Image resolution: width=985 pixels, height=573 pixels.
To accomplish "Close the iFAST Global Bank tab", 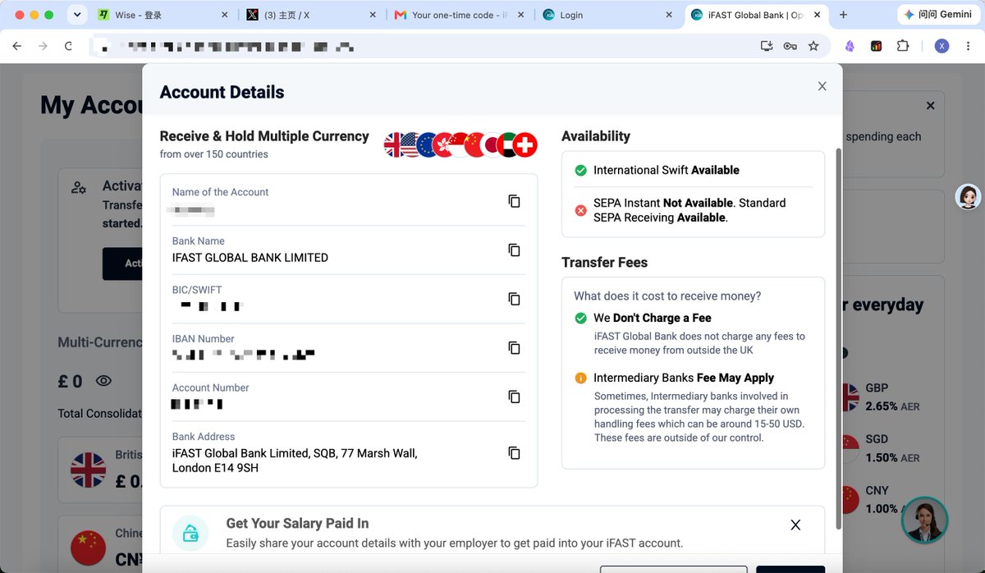I will tap(817, 15).
